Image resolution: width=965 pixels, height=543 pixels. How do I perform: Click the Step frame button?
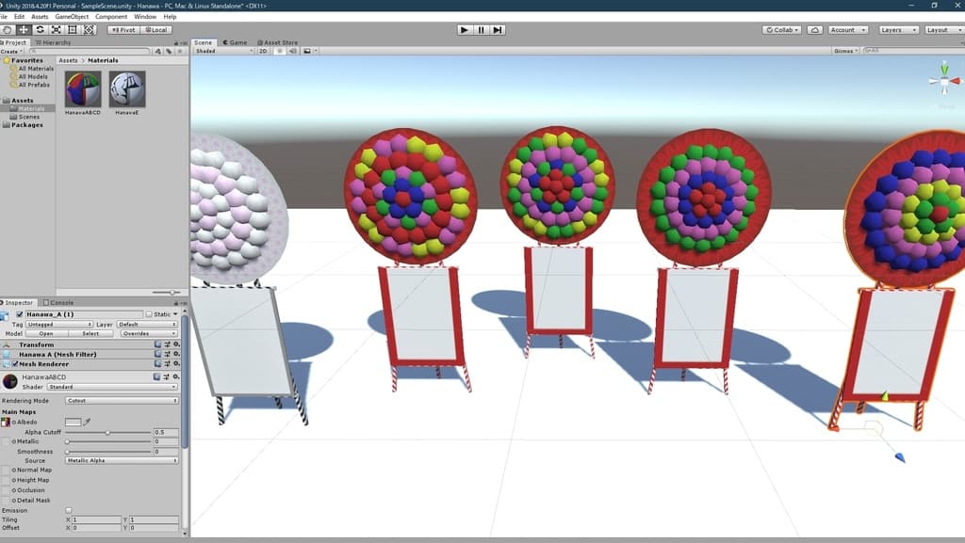tap(498, 29)
